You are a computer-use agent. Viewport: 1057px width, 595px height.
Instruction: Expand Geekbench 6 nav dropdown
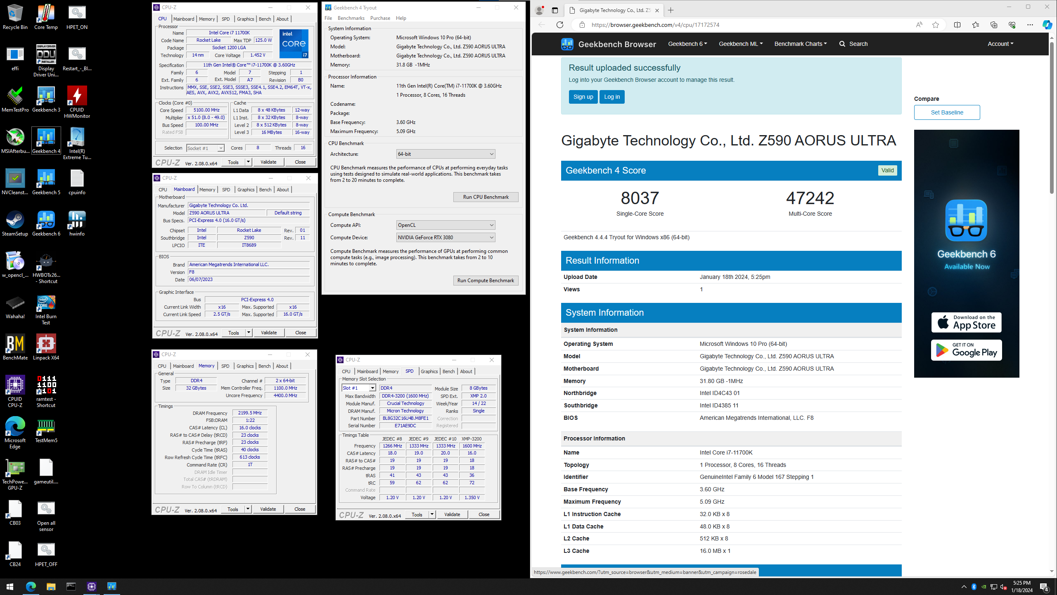click(687, 44)
